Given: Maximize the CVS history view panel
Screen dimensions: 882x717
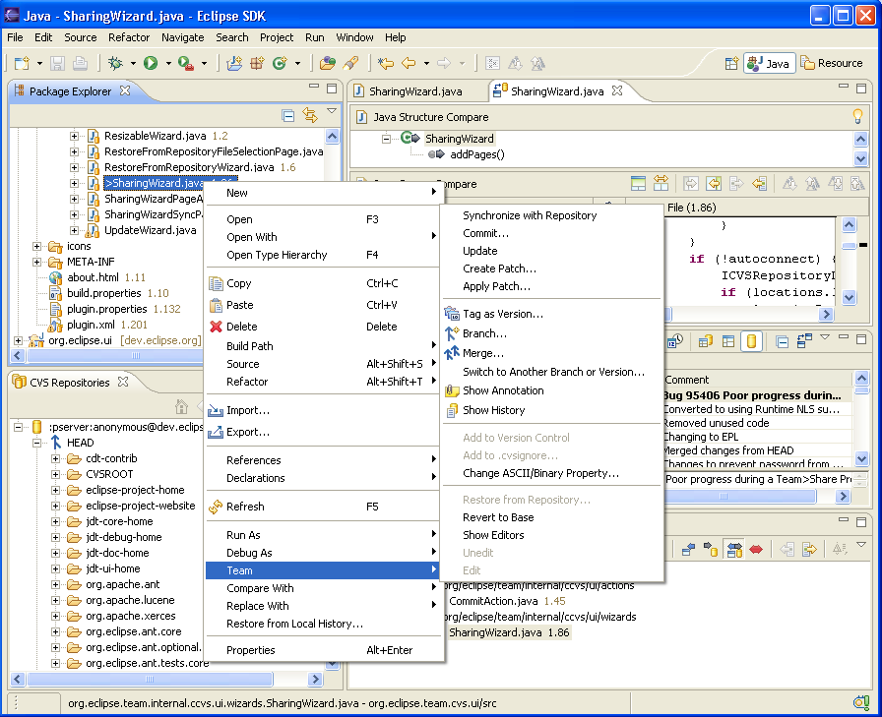Looking at the screenshot, I should pos(861,339).
